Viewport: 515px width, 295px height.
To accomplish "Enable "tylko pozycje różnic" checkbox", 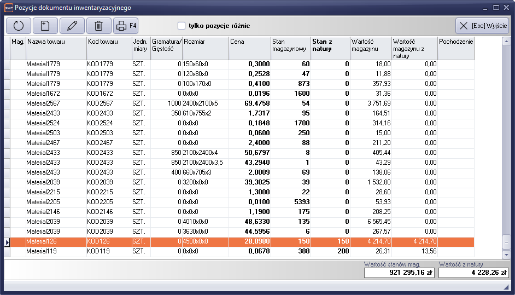I will click(182, 26).
